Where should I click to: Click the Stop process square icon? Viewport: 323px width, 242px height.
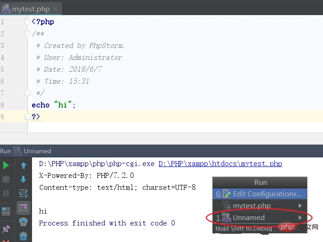click(6, 179)
